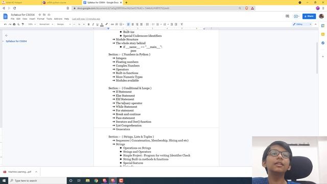327x184 pixels.
Task: Open the Insert menu
Action: 32,19
